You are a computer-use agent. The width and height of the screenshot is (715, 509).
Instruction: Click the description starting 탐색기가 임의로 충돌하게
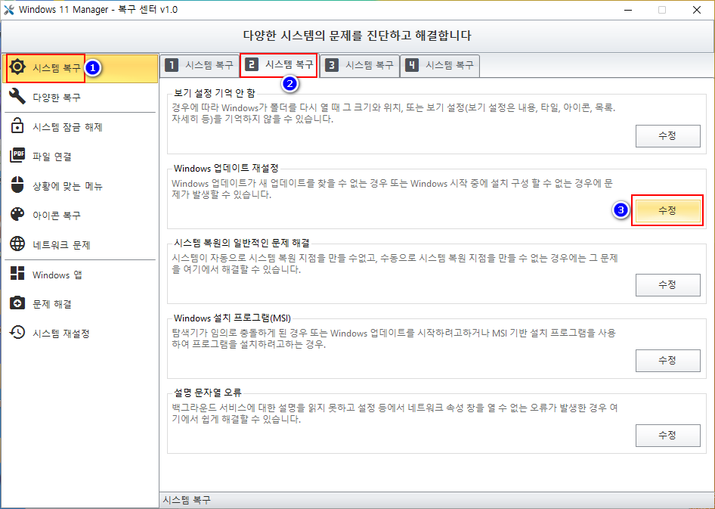(394, 338)
